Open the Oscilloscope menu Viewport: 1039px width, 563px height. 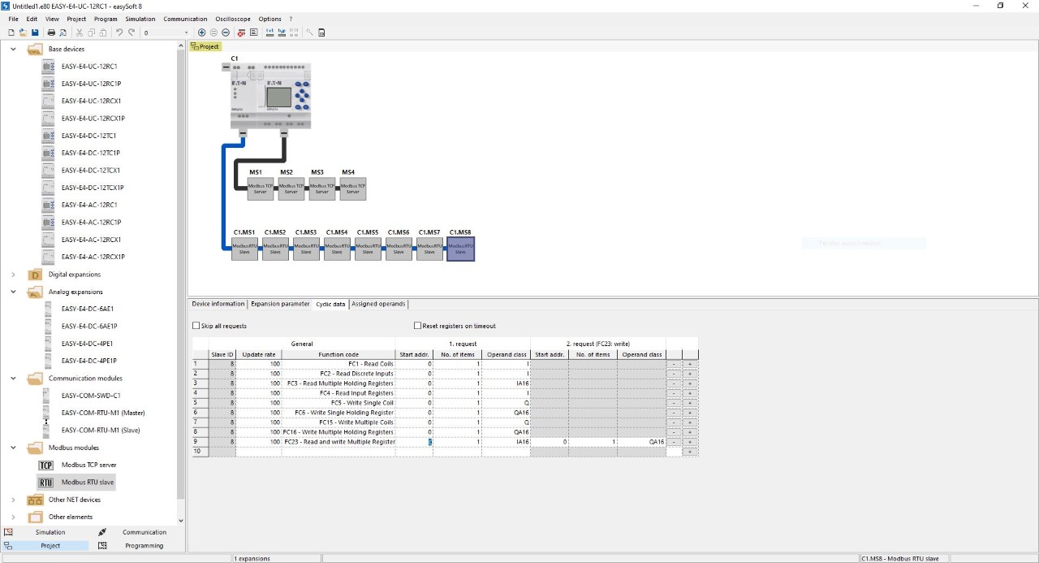click(x=233, y=19)
